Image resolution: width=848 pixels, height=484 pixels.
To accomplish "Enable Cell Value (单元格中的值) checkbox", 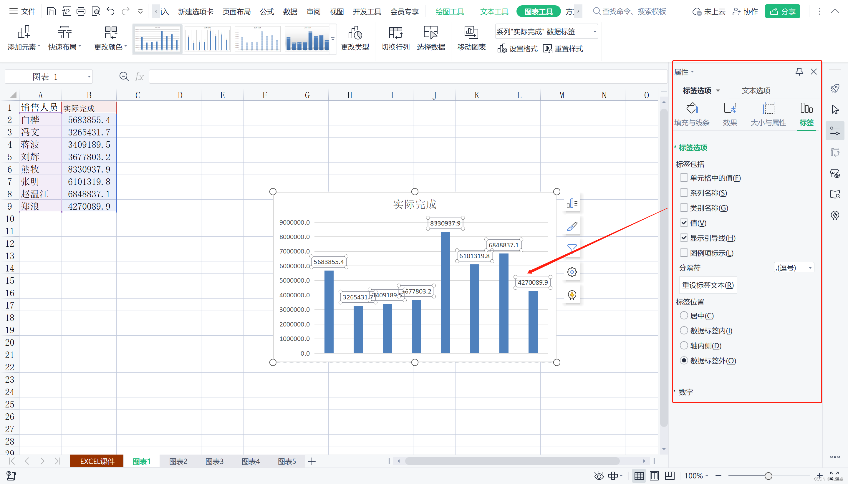I will pos(684,178).
